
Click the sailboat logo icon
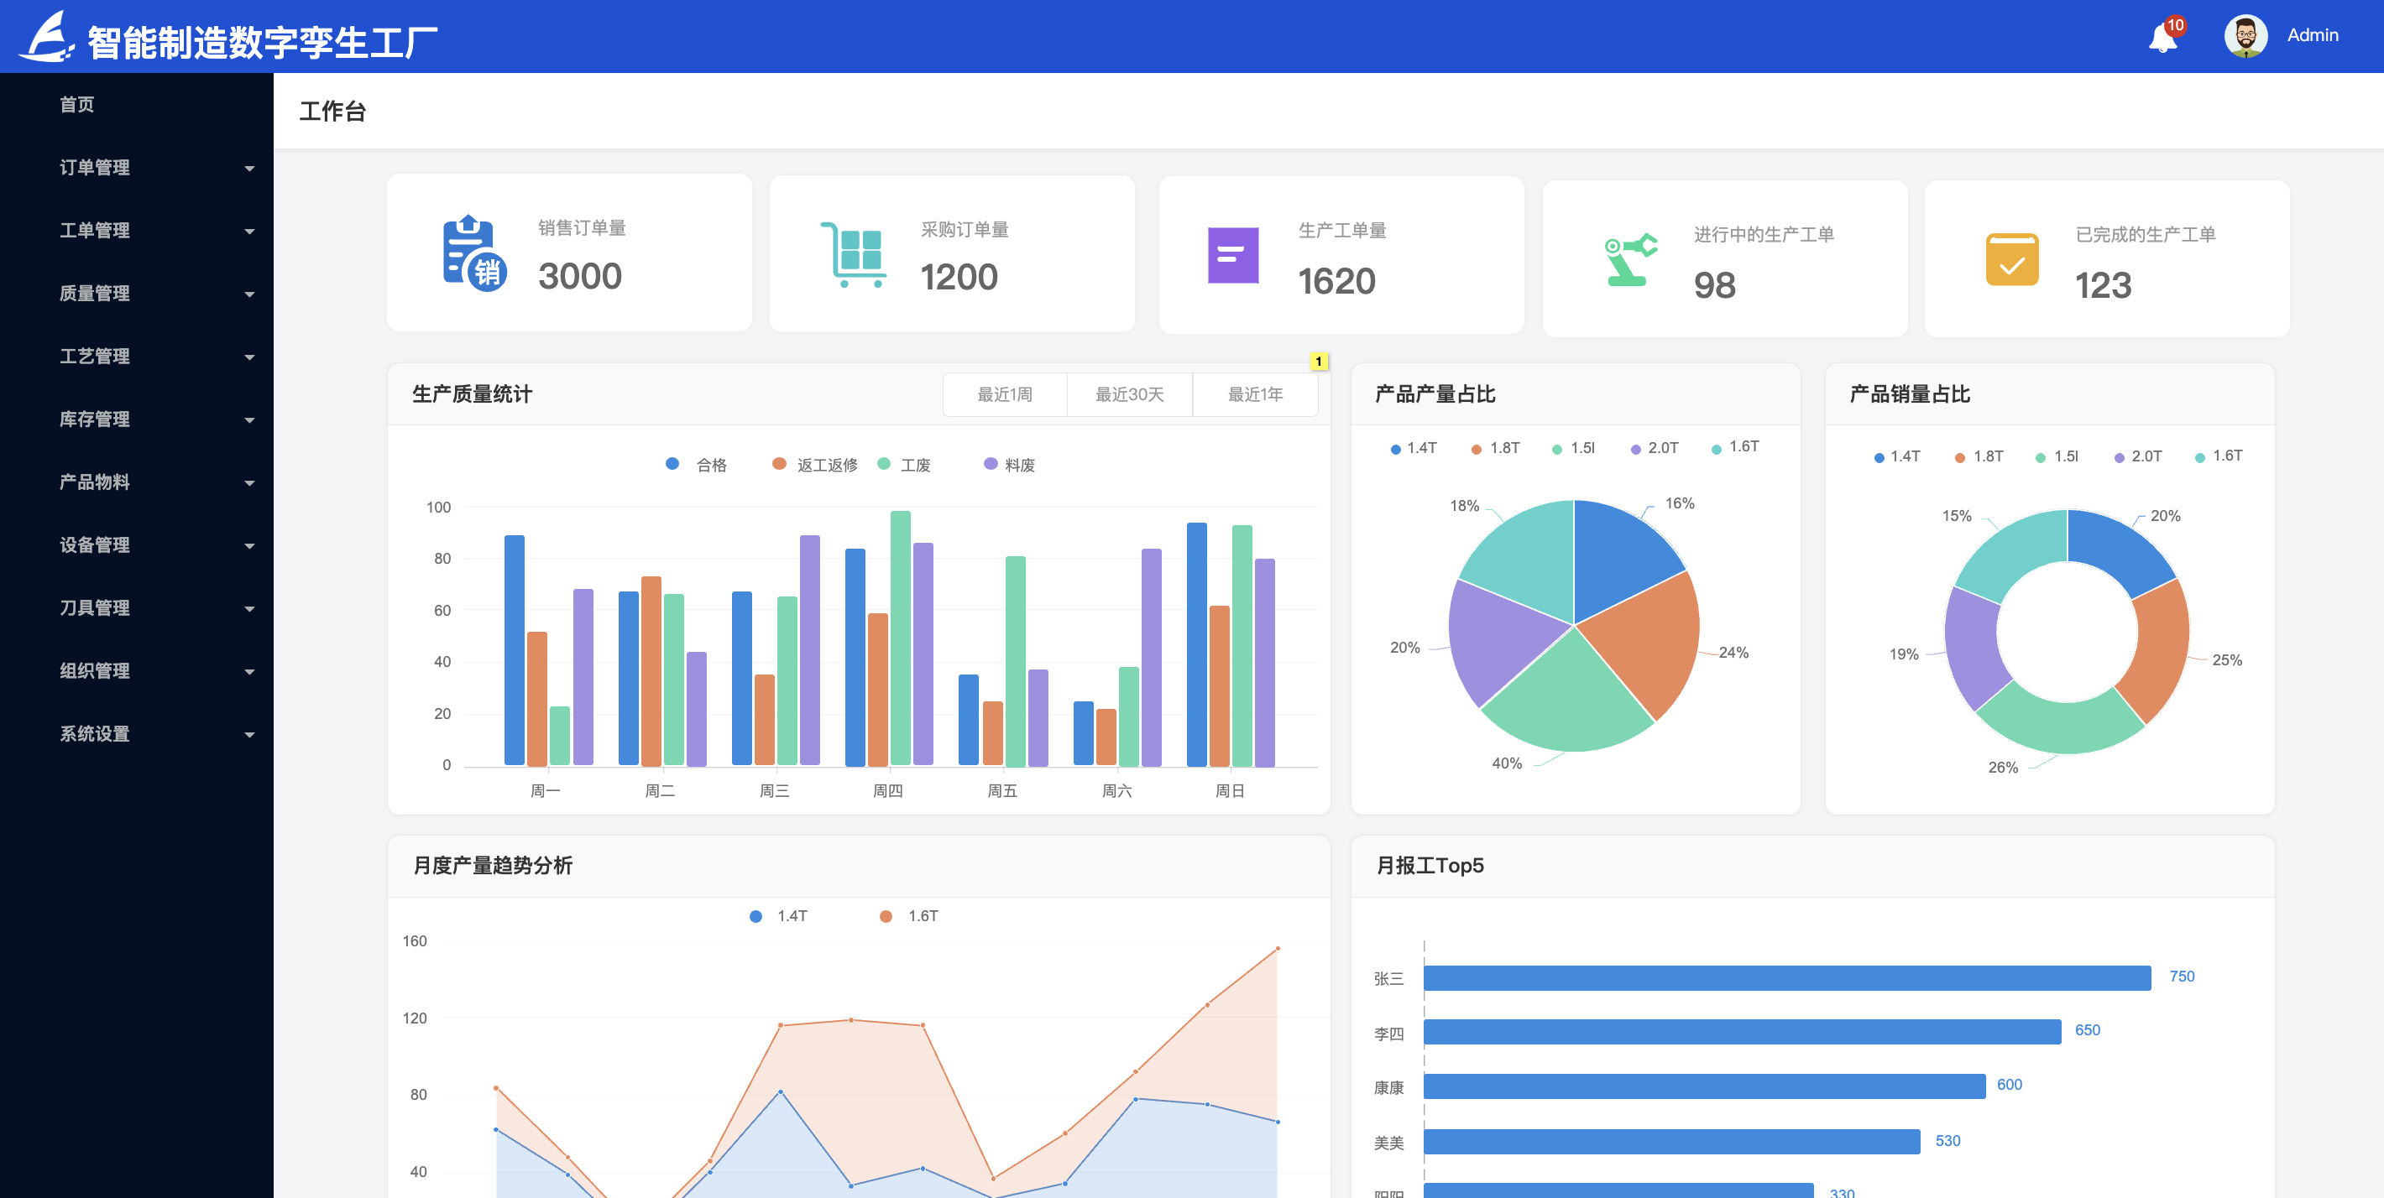pos(46,37)
